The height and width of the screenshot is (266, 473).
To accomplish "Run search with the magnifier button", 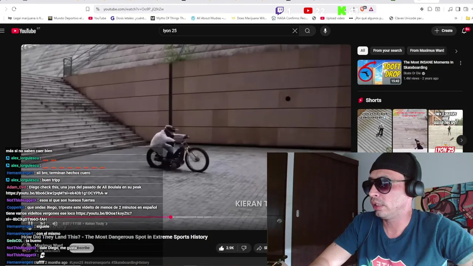I will (307, 31).
